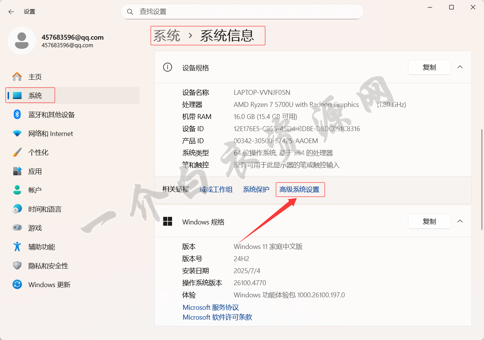Open Microsoft 软件许可条款 link
The height and width of the screenshot is (340, 484).
217,317
